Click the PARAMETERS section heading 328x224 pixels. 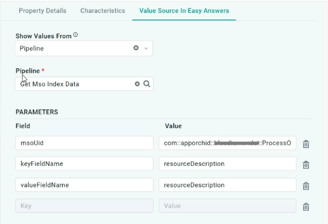point(37,112)
